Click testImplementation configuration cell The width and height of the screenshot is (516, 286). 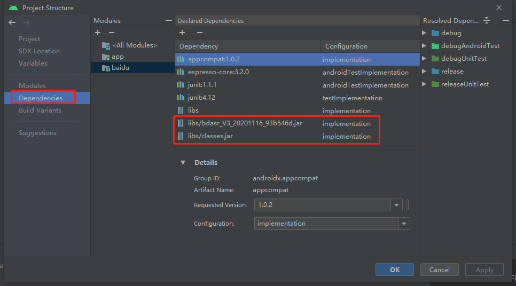pyautogui.click(x=352, y=98)
